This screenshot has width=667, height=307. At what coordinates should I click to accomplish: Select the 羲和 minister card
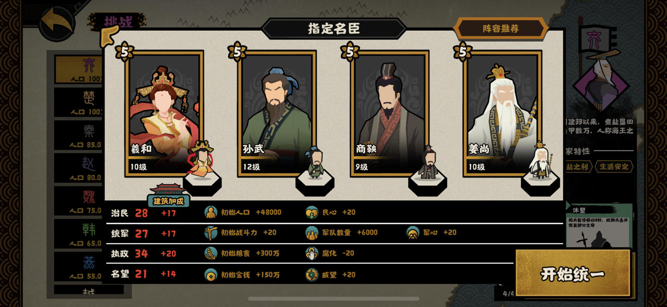pos(164,113)
